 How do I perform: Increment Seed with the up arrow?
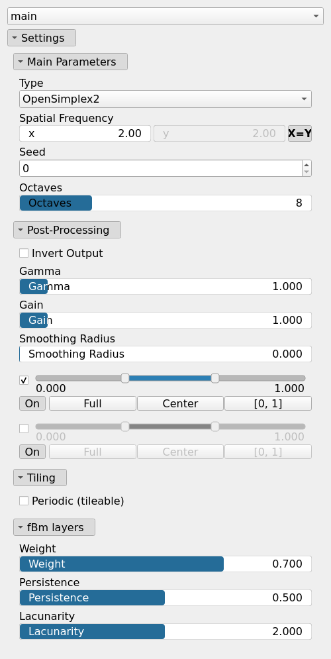pos(307,165)
